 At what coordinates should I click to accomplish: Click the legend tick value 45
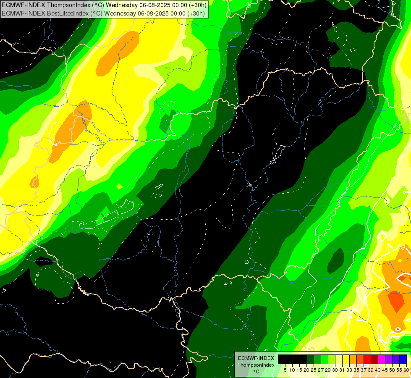[x=385, y=370]
